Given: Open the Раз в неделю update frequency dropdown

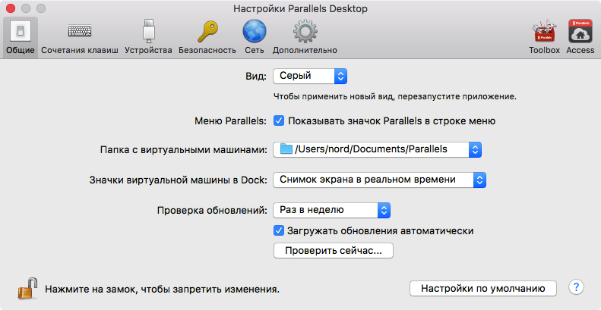Looking at the screenshot, I should [x=331, y=210].
